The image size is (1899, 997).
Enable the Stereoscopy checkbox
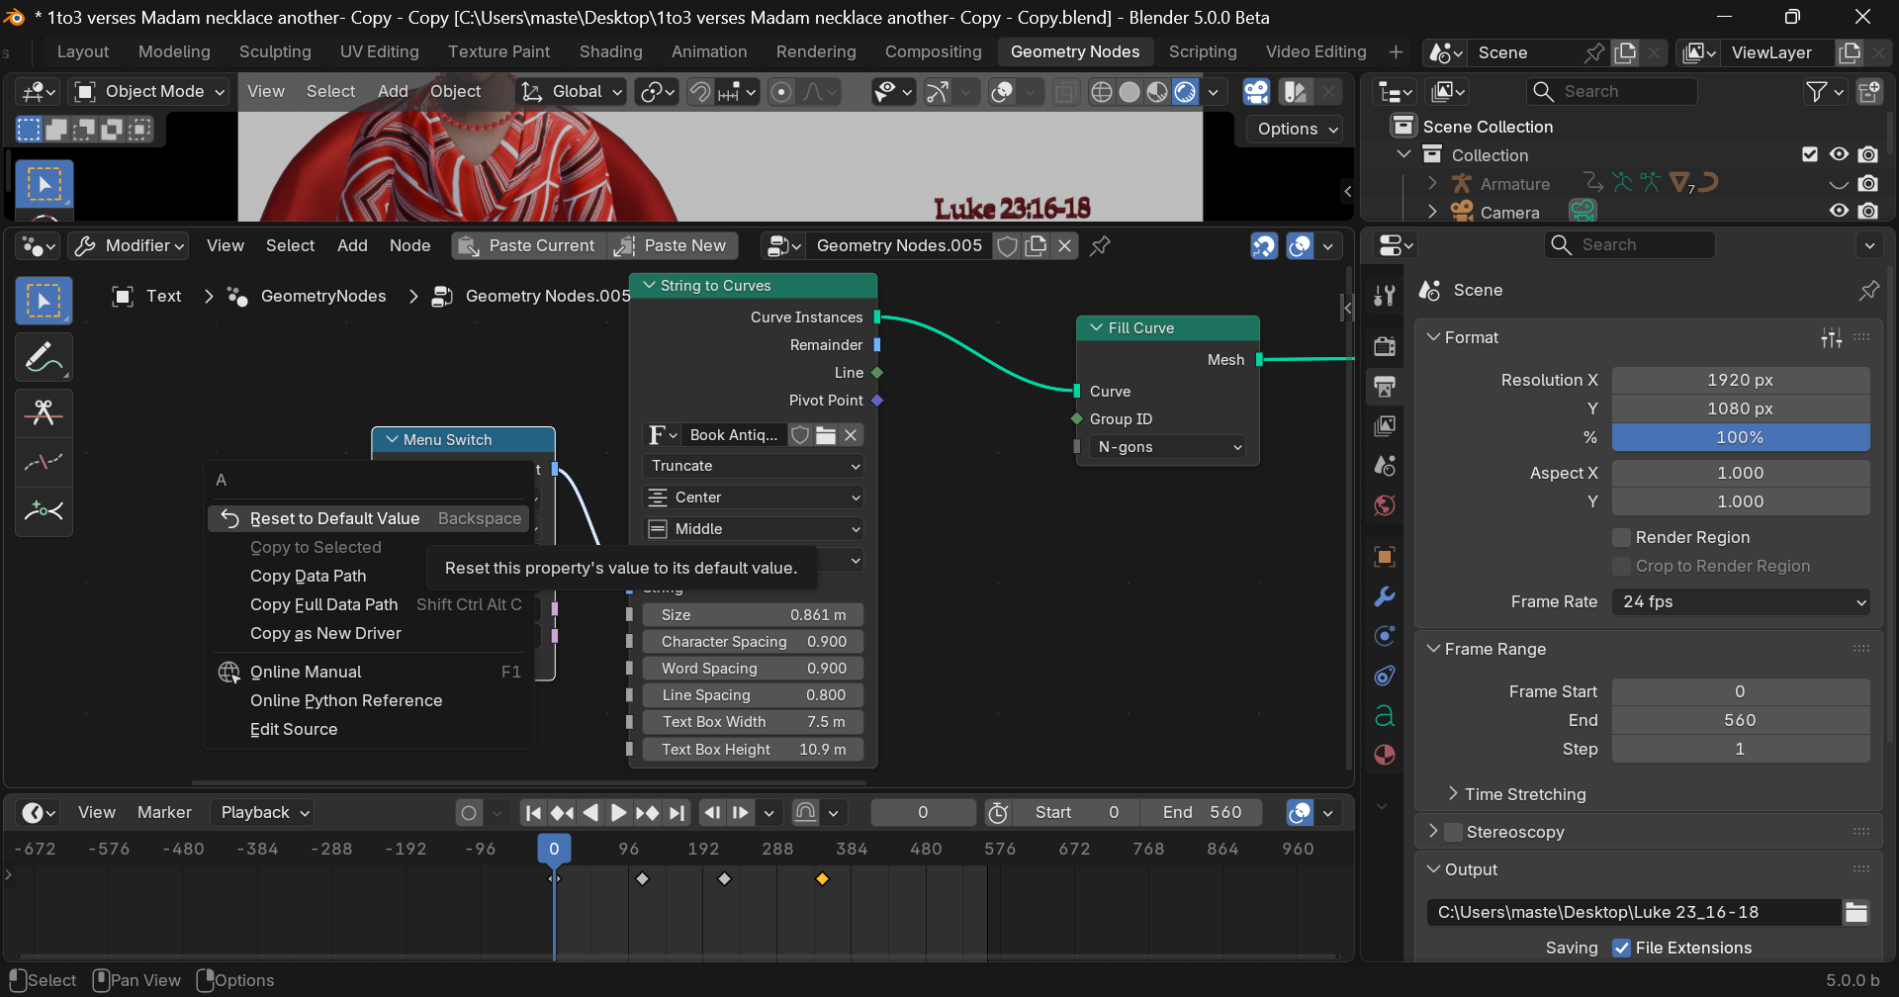click(x=1453, y=832)
